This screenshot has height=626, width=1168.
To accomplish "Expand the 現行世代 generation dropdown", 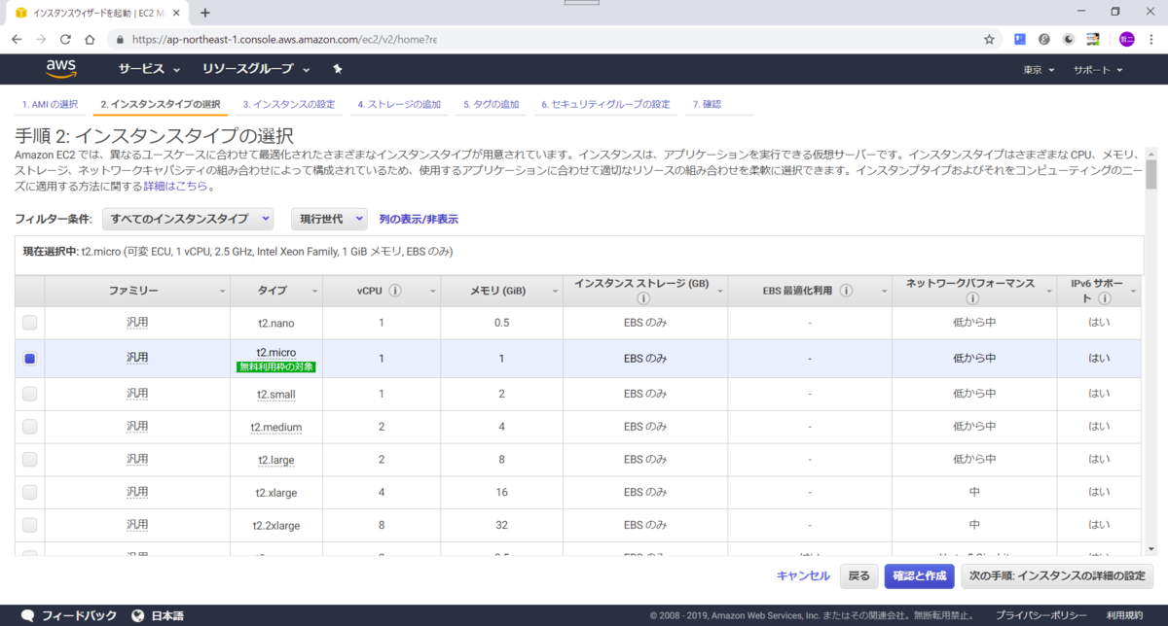I will coord(327,219).
